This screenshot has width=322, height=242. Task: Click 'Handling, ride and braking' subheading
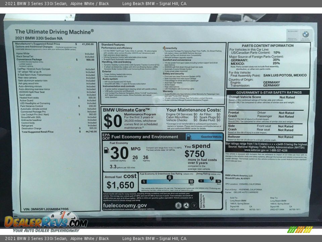[x=116, y=62]
